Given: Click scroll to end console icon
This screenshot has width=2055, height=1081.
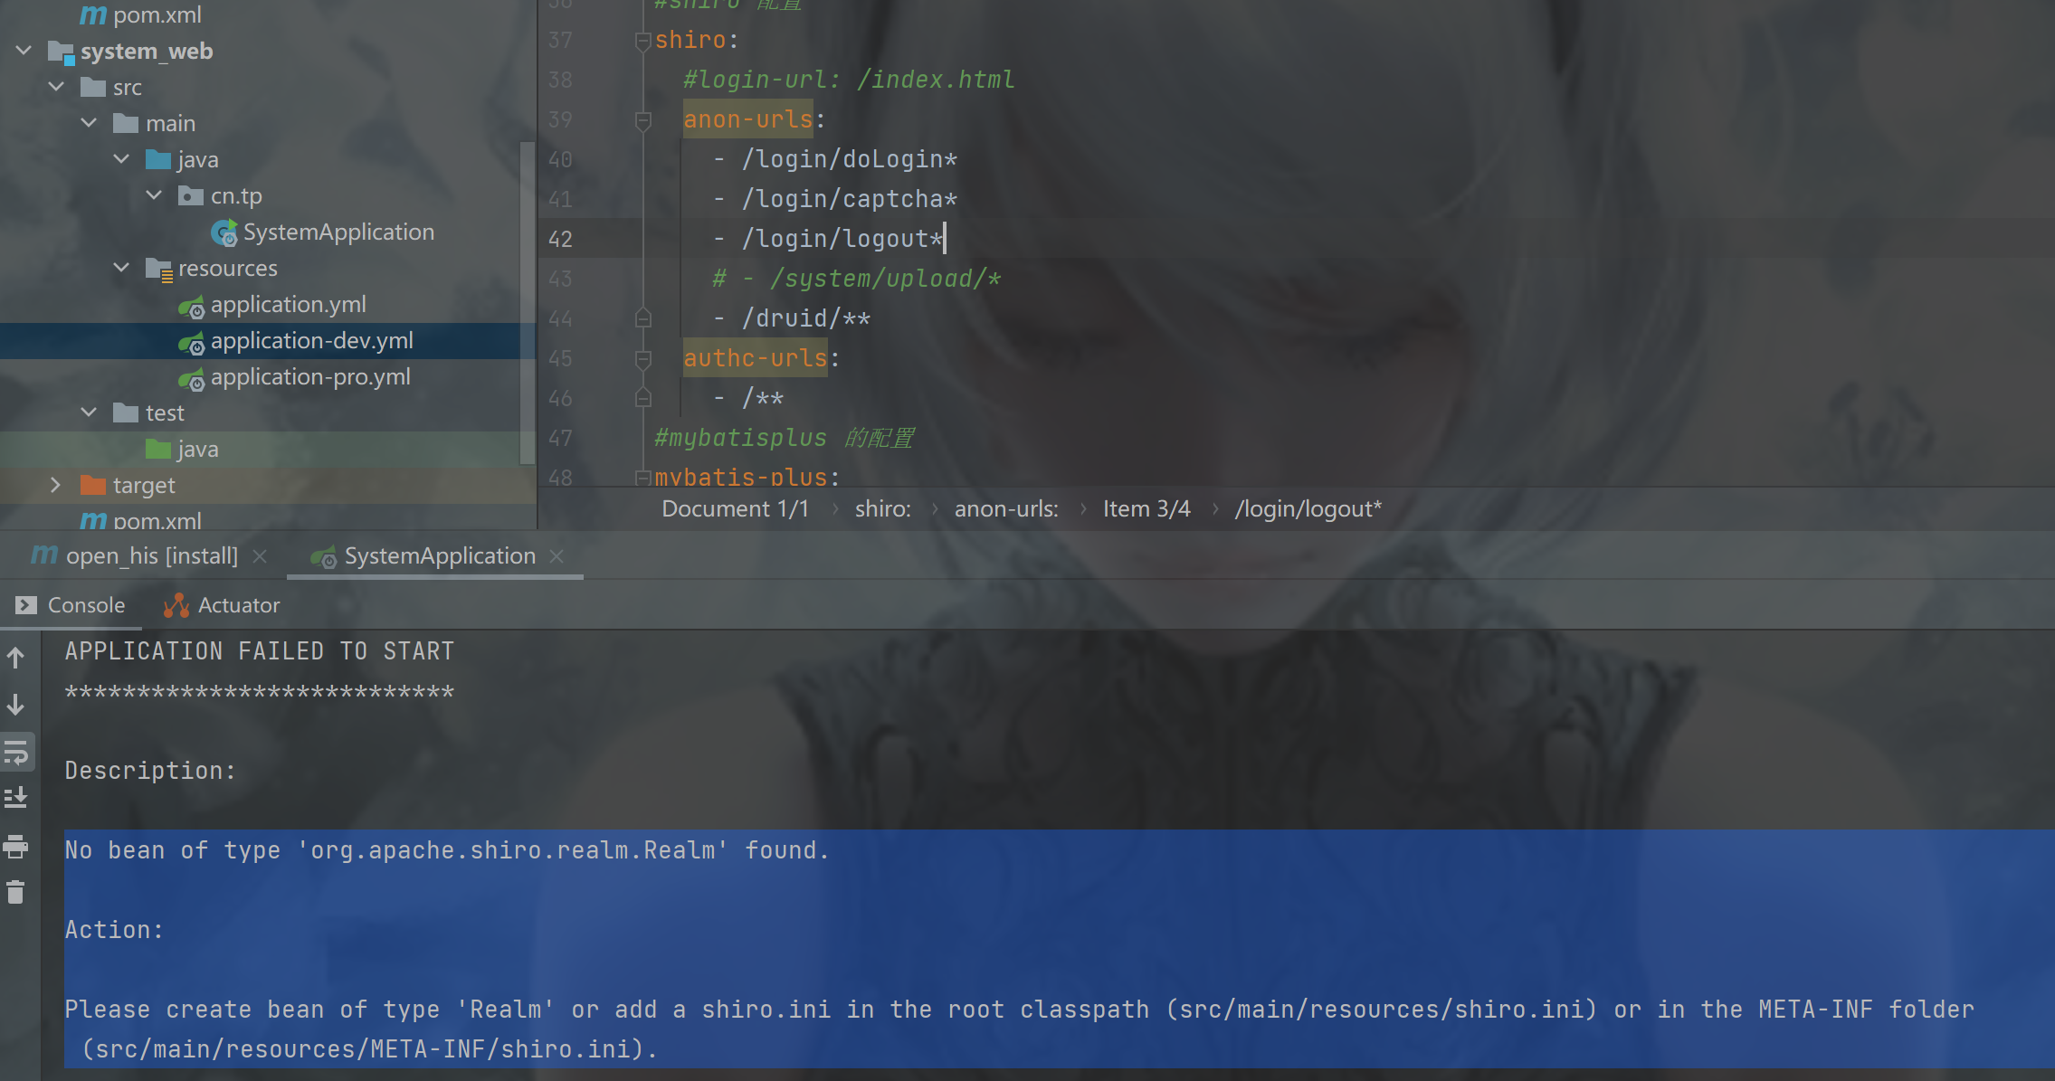Looking at the screenshot, I should coord(16,798).
